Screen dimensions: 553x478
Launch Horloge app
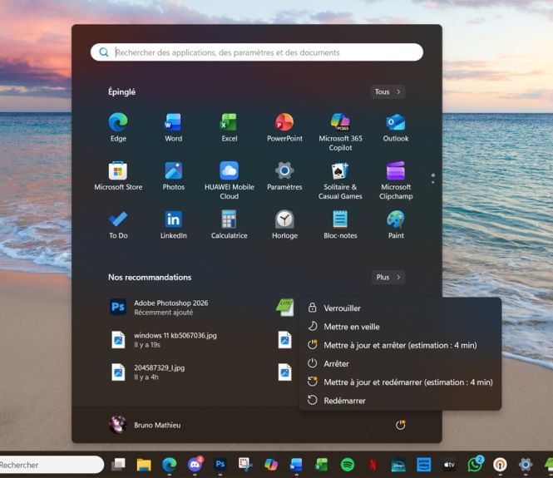click(x=284, y=225)
